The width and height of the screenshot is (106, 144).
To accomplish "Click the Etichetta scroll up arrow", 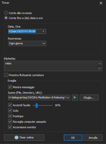I will pos(99,64).
